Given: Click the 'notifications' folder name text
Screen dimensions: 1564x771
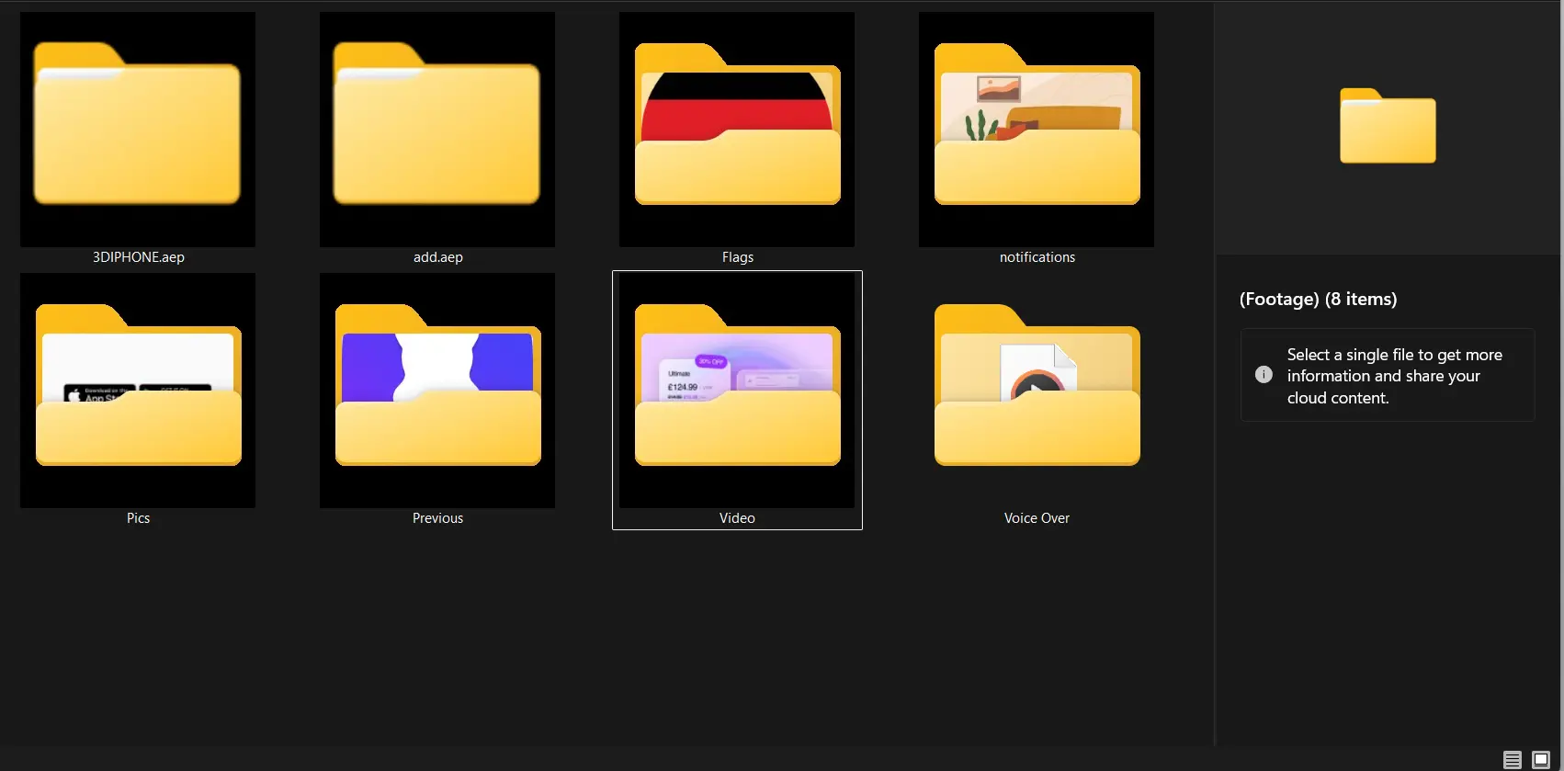Looking at the screenshot, I should click(1037, 257).
